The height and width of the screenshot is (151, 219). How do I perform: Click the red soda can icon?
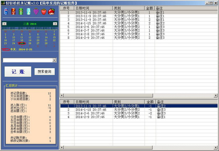[x=13, y=11]
